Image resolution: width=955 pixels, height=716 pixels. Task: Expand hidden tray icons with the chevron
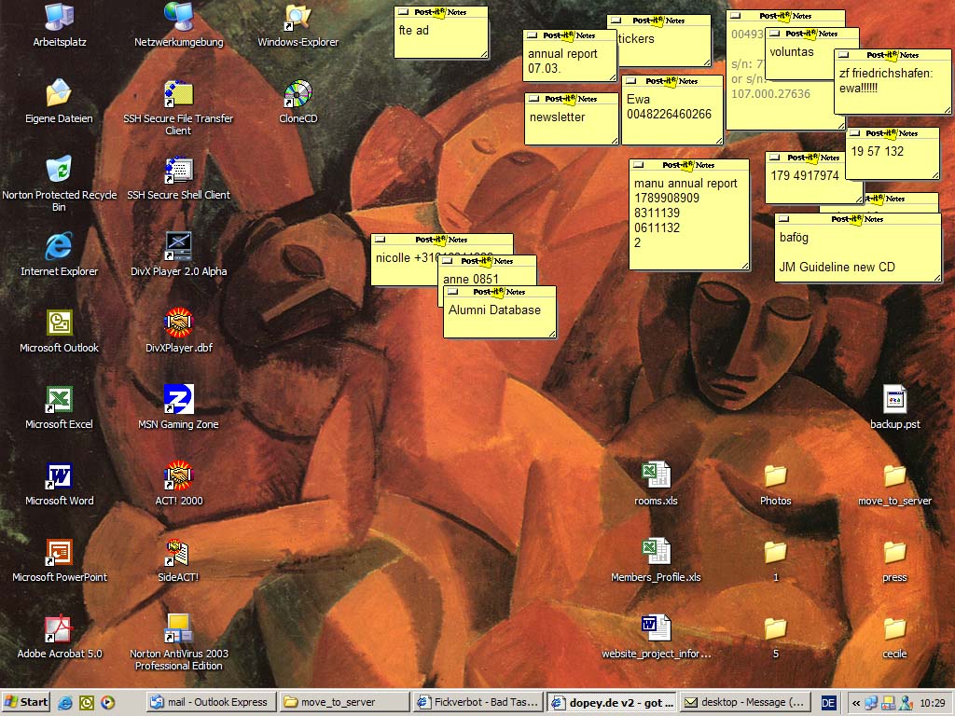click(x=855, y=703)
